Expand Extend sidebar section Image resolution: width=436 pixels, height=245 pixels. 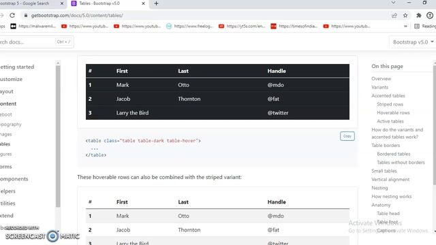point(7,216)
